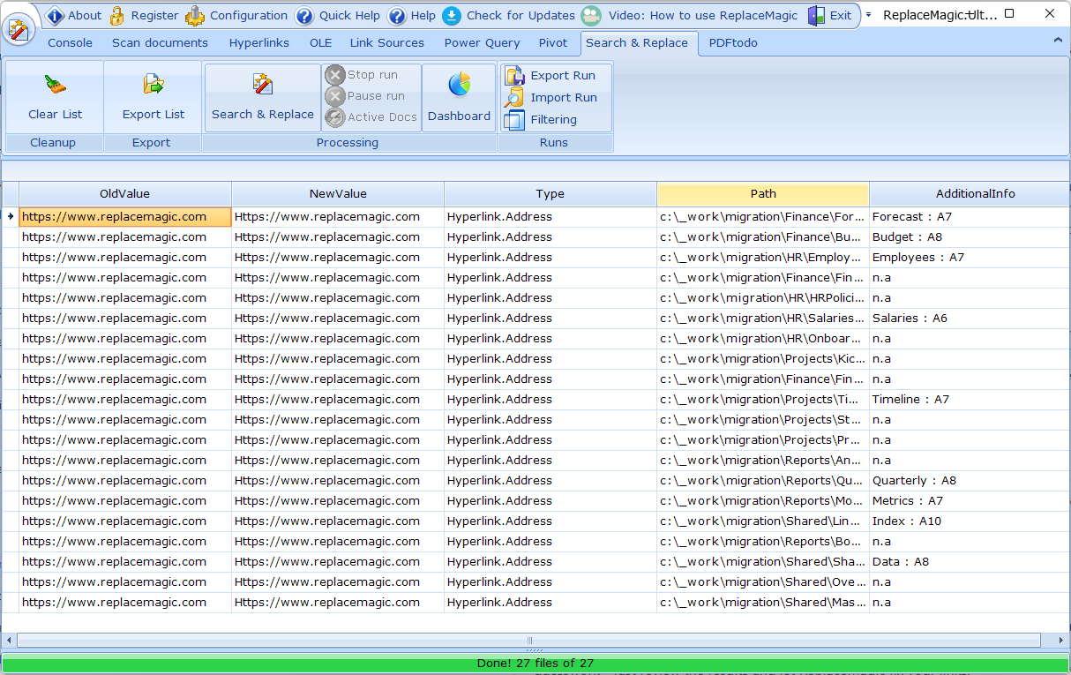Select the path cell ending with Projects\Kic…
This screenshot has width=1071, height=675.
coord(763,359)
